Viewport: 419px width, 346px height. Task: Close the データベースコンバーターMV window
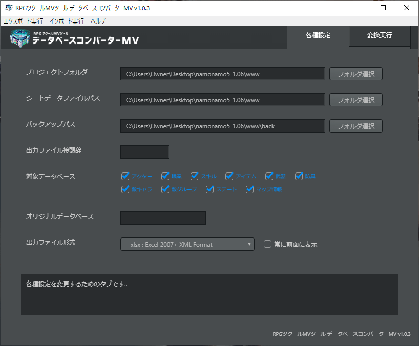[406, 8]
